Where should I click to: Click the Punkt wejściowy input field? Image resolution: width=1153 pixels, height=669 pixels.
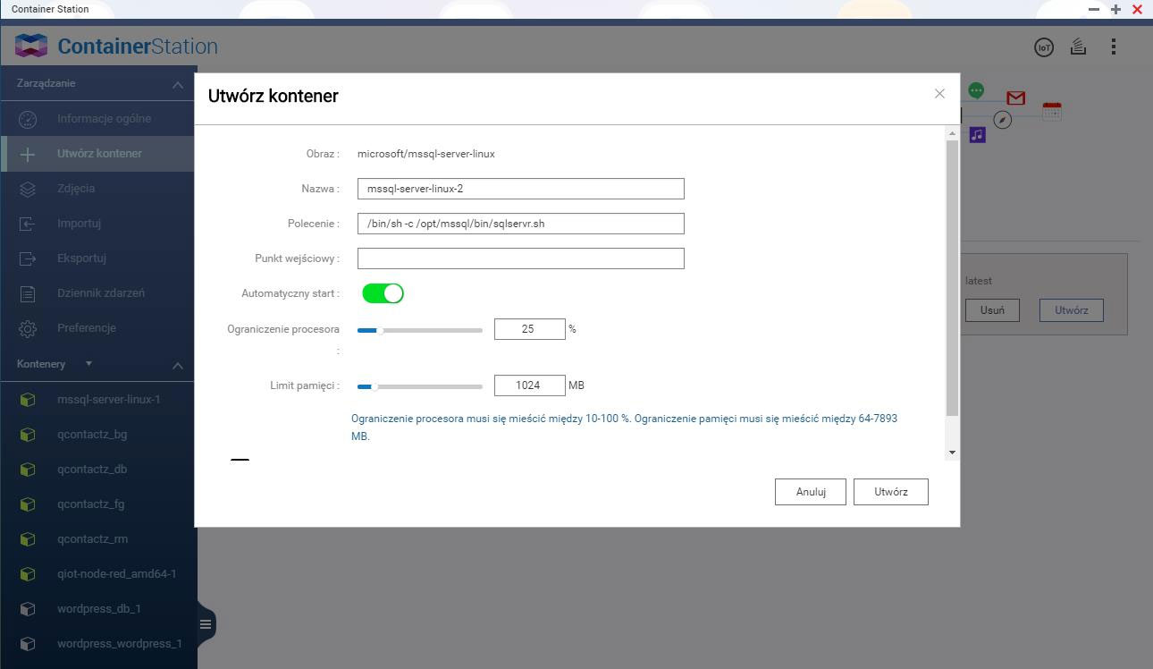[520, 258]
